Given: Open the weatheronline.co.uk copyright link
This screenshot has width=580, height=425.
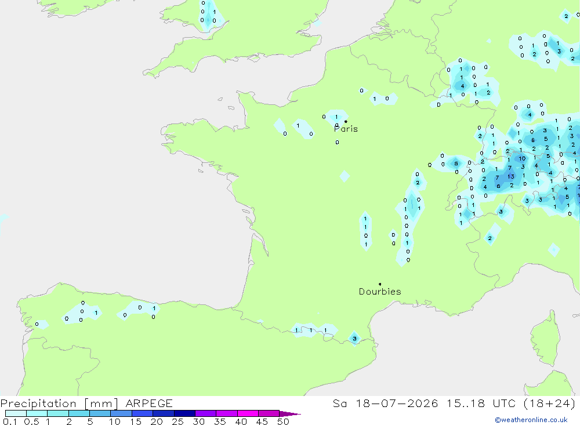Looking at the screenshot, I should 531,420.
